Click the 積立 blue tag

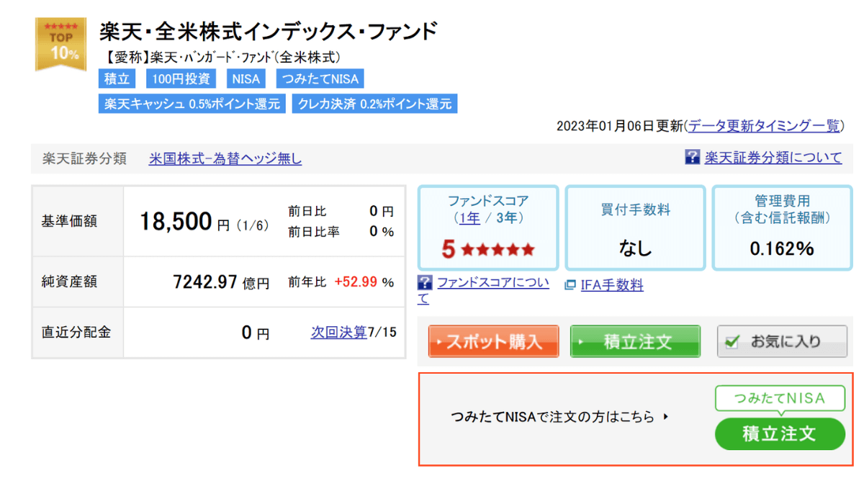[x=117, y=79]
